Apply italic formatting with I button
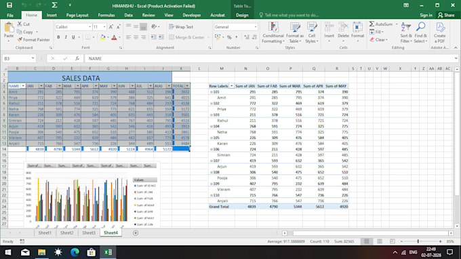The height and width of the screenshot is (259, 461). click(x=66, y=37)
